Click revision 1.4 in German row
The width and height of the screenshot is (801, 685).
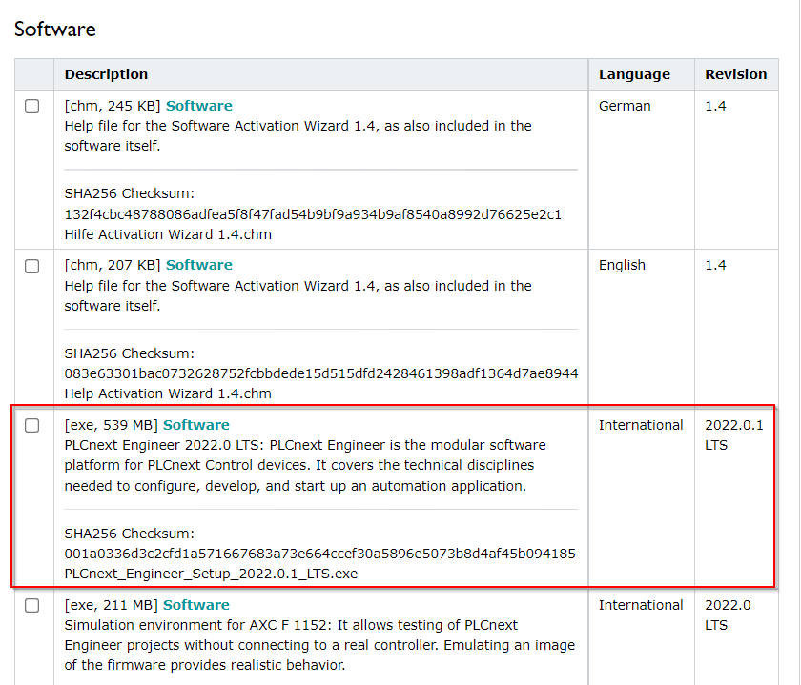point(715,106)
